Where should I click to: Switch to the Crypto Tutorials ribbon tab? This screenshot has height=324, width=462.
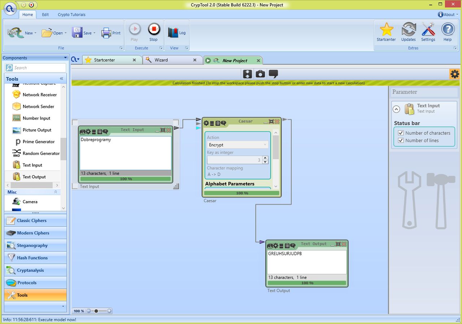coord(71,14)
